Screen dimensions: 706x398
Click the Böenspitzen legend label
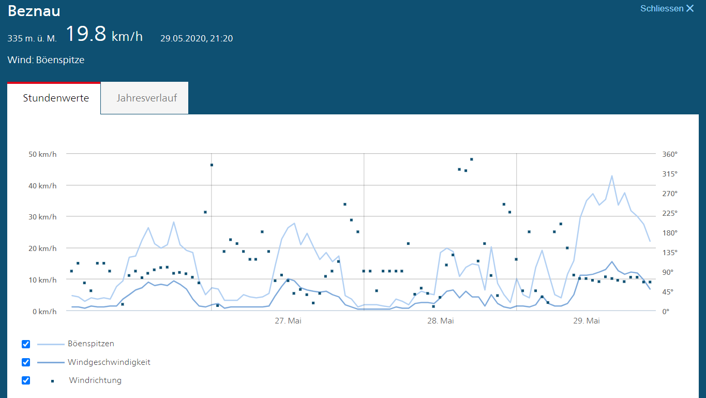point(91,344)
